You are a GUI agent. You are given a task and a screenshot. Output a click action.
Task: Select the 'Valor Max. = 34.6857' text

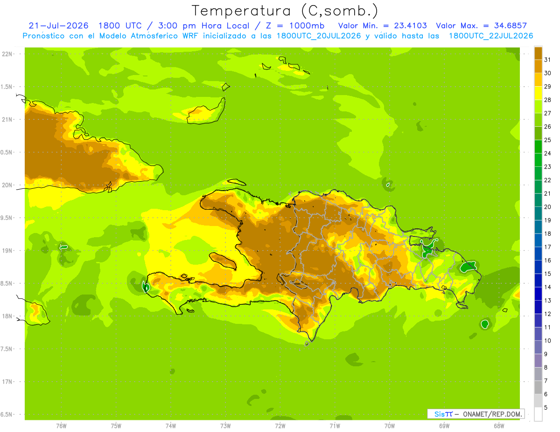[482, 26]
